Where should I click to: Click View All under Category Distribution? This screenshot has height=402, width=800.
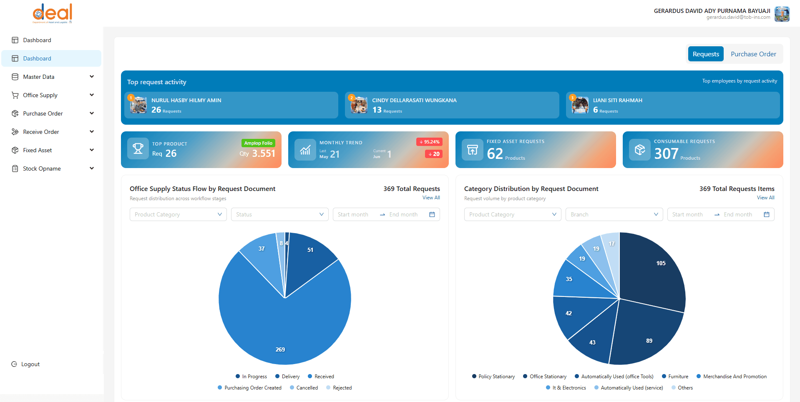765,198
